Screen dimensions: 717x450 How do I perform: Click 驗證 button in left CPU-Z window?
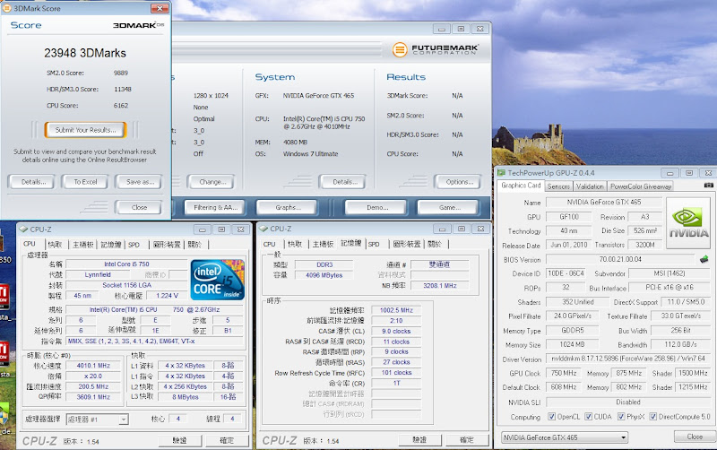click(180, 440)
